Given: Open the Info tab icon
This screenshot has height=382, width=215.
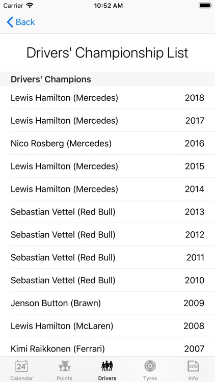Looking at the screenshot, I should (193, 366).
